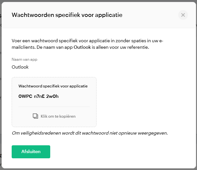Click the Outlook value under 'Naam van app'
197x170 pixels.
(x=20, y=67)
